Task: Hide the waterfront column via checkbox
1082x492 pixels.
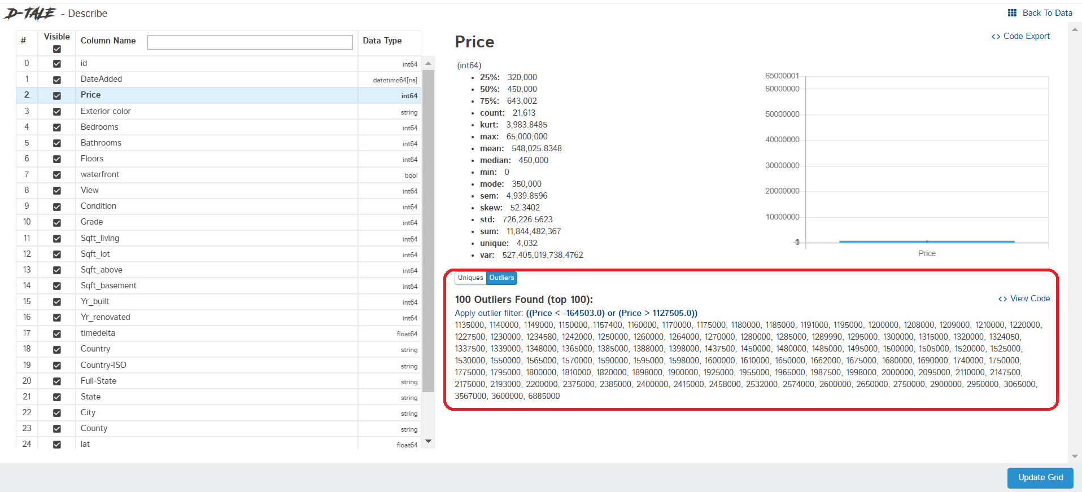Action: pos(57,175)
